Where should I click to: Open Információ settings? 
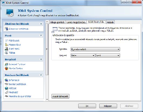14,80
